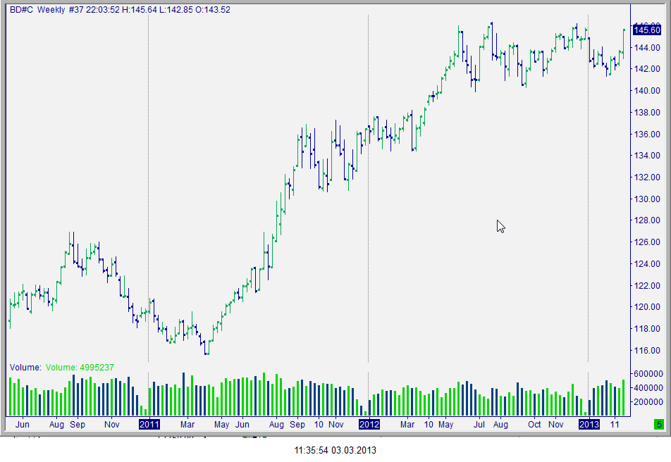The image size is (671, 462).
Task: Click the green Volume: 4995237 indicator label
Action: (x=80, y=368)
